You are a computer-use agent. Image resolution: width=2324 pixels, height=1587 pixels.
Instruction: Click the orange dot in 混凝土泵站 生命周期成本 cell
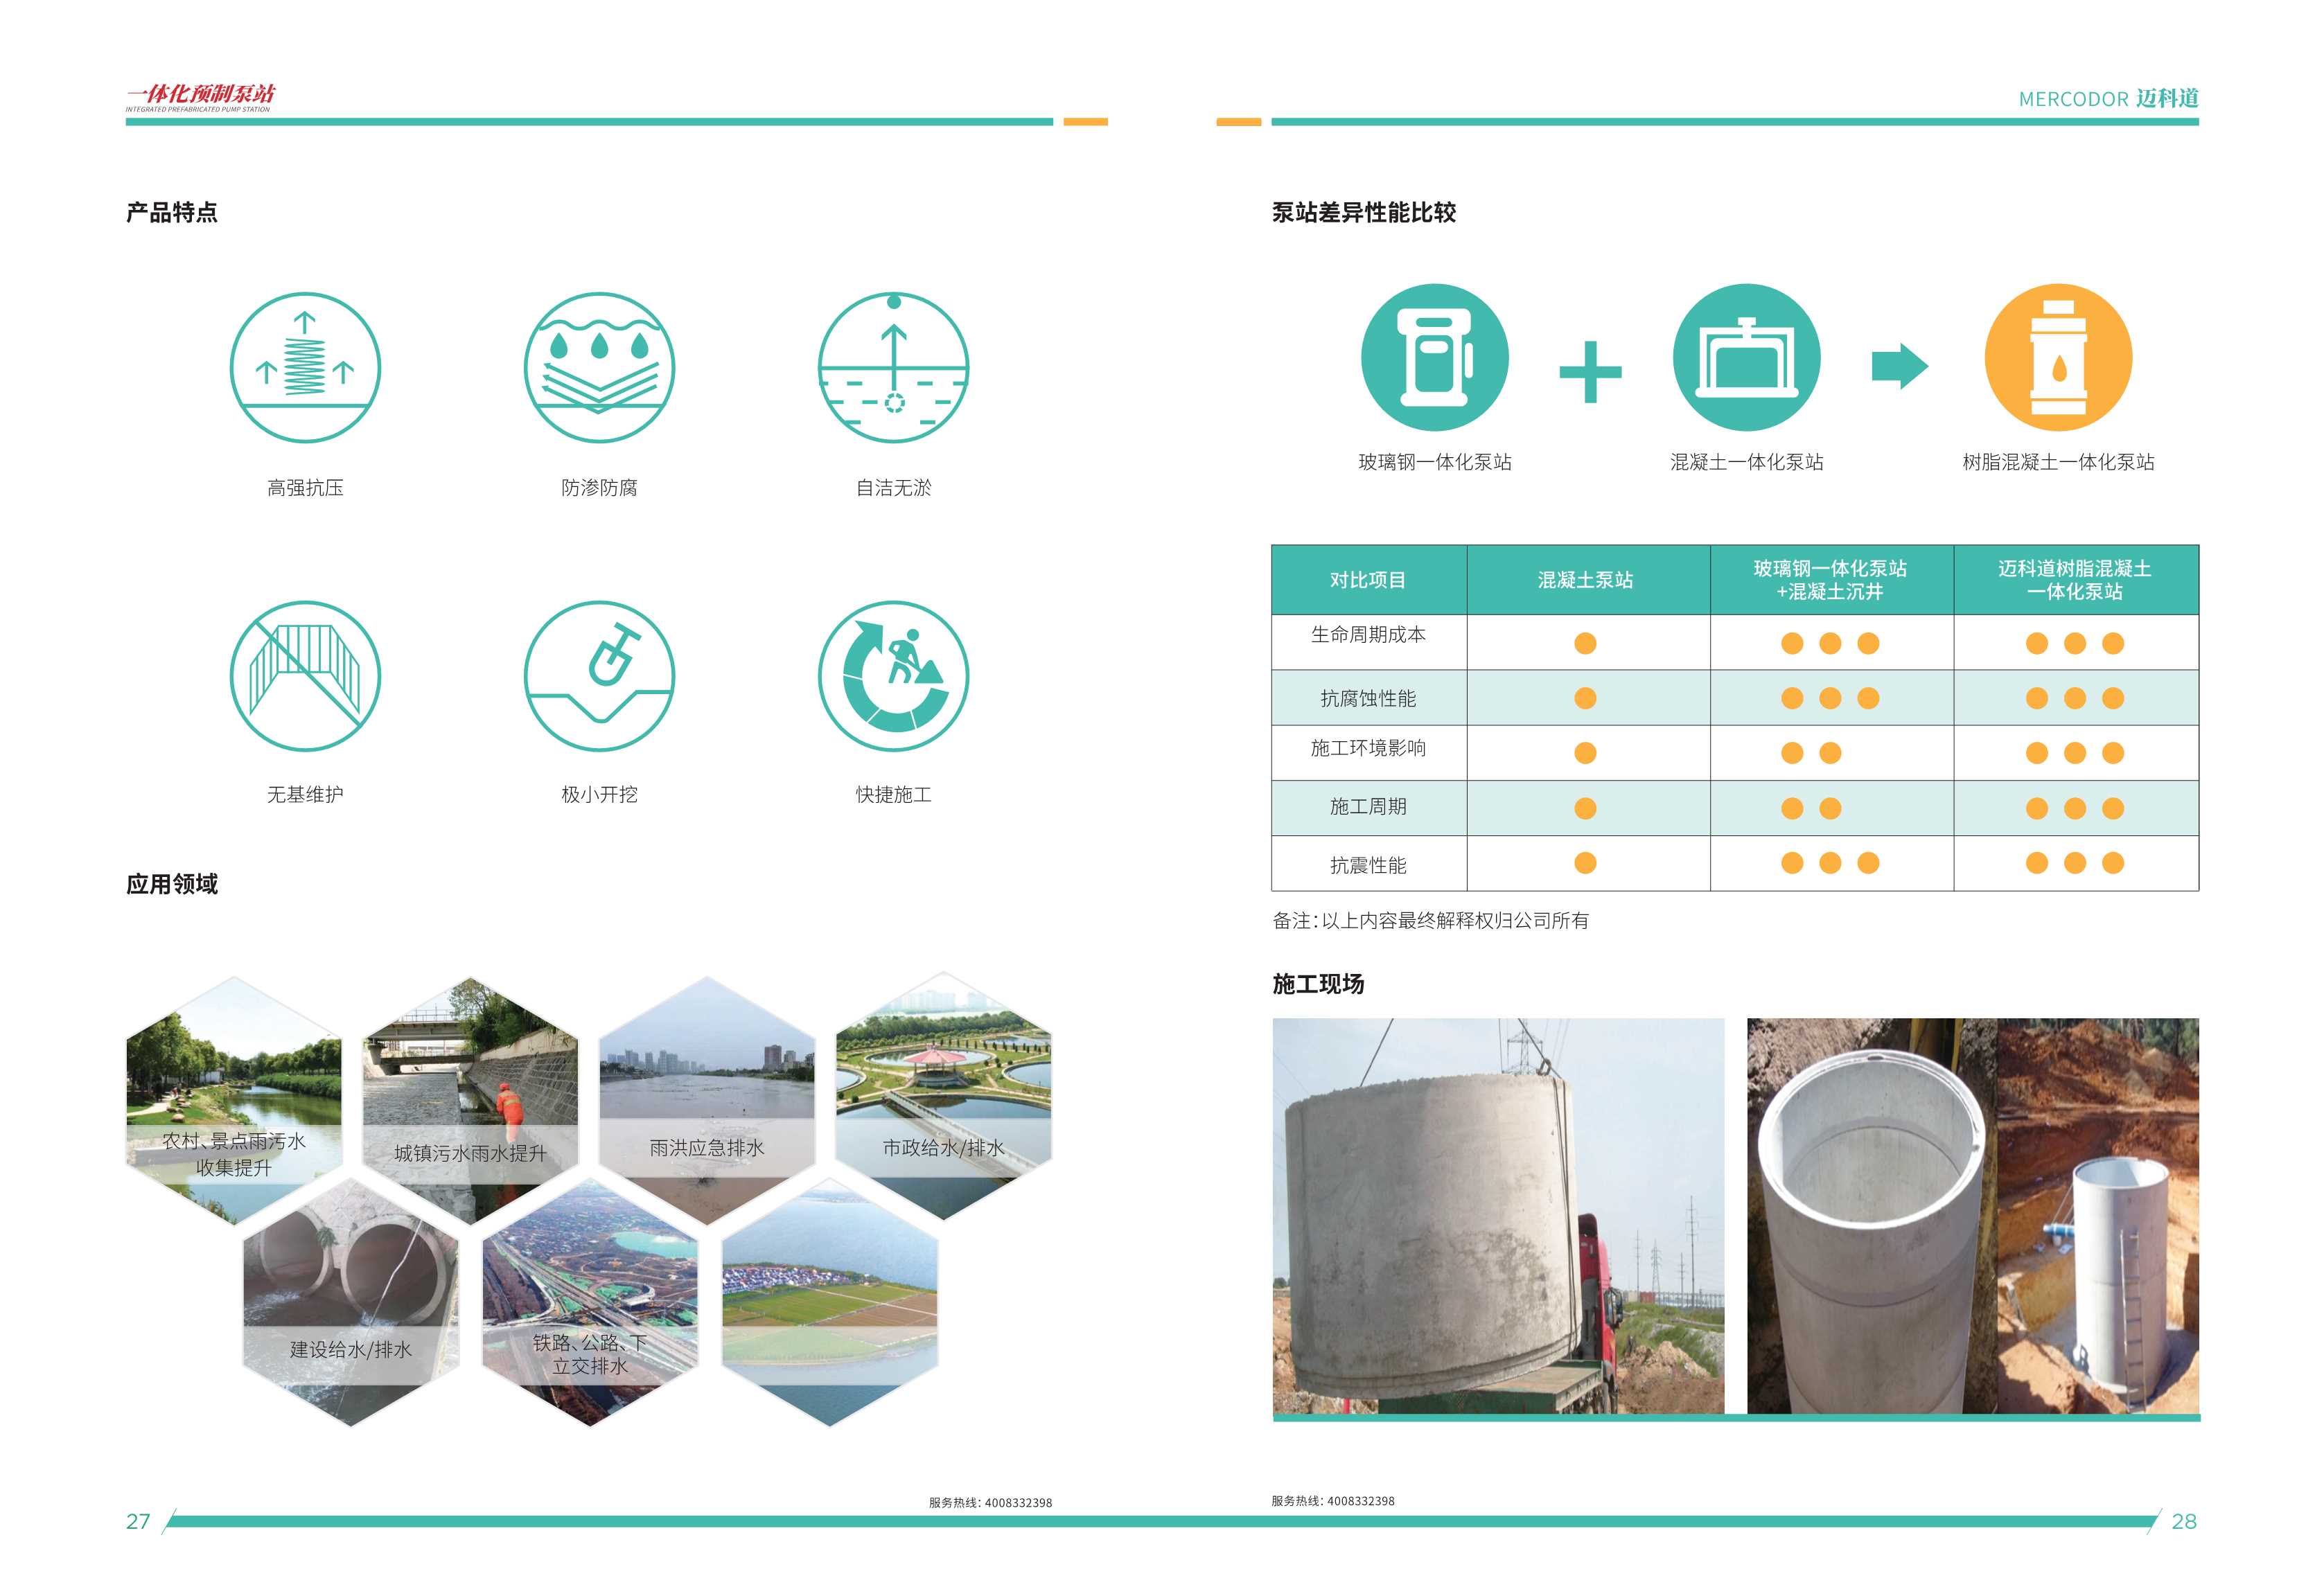(x=1585, y=643)
